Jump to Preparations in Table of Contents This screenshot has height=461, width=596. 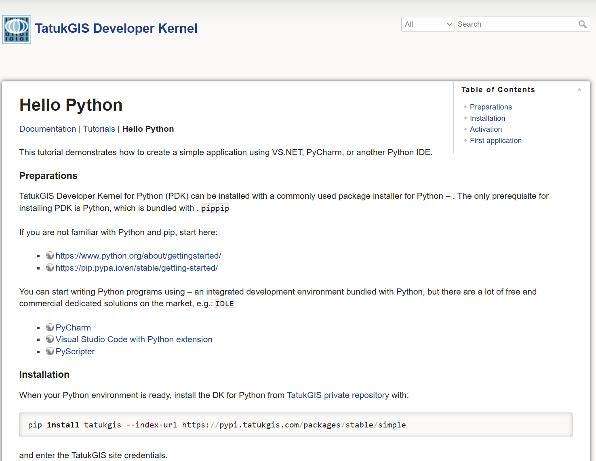491,107
